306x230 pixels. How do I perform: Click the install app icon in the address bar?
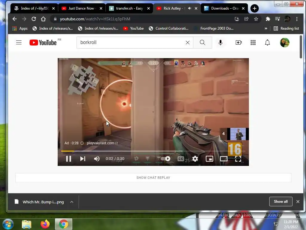pyautogui.click(x=237, y=19)
